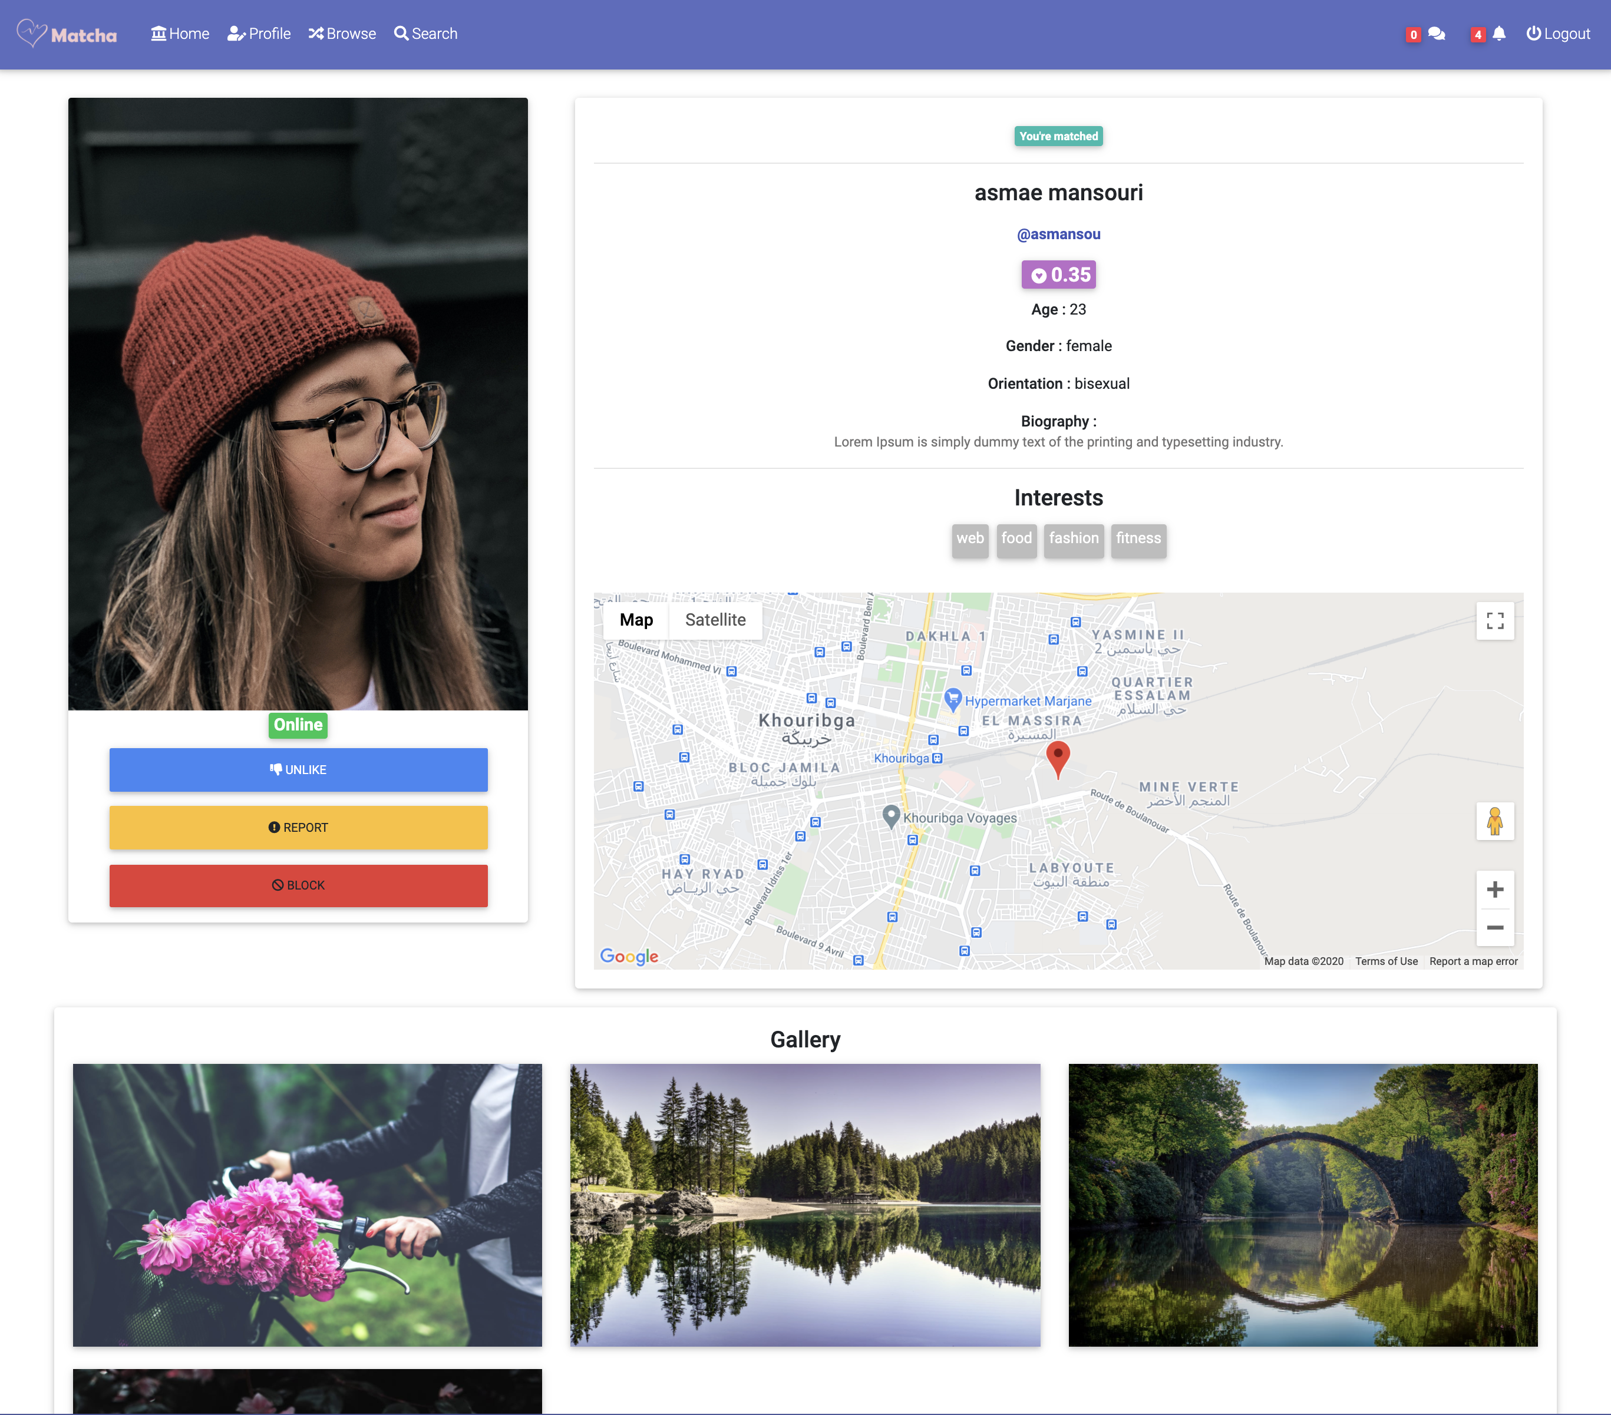Go to the Browse page
The height and width of the screenshot is (1415, 1611).
(x=342, y=34)
